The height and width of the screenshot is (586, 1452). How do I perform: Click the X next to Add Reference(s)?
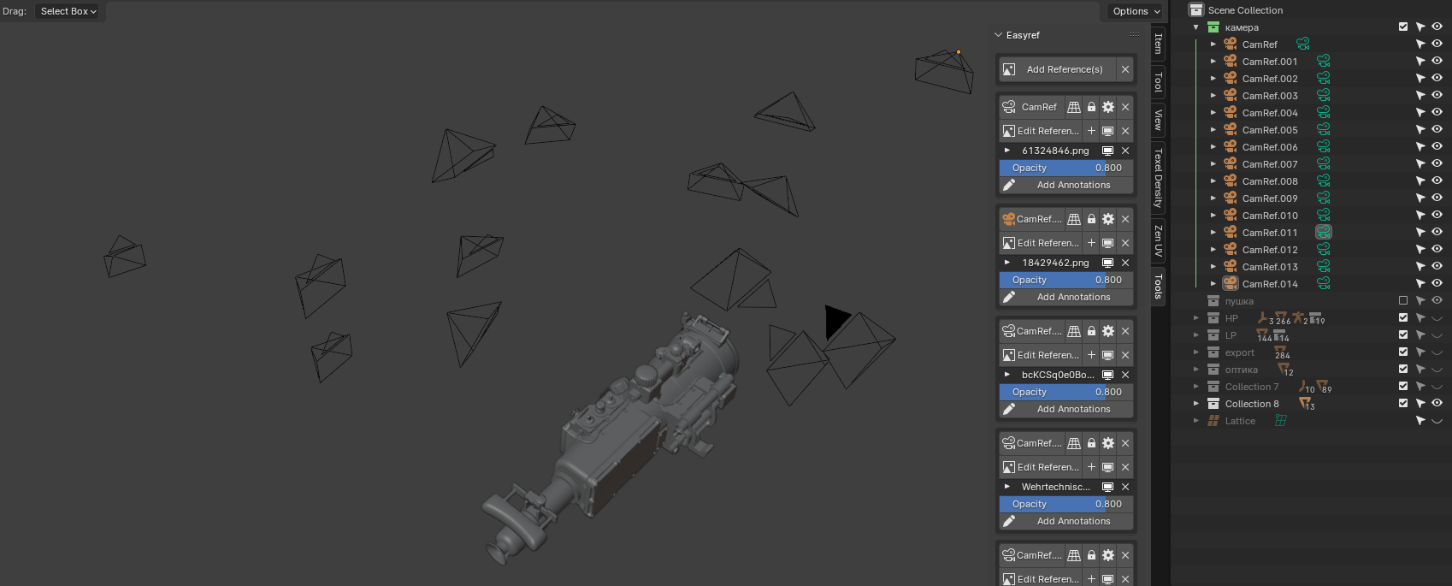coord(1125,69)
